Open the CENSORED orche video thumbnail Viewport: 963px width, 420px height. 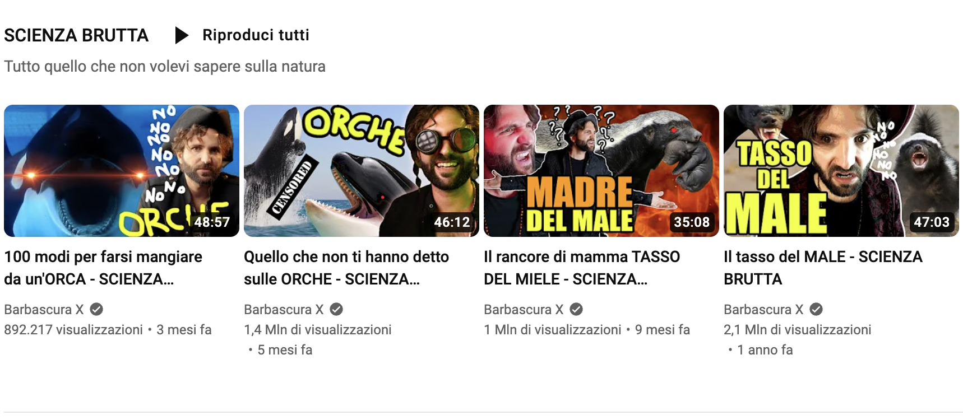pyautogui.click(x=362, y=171)
